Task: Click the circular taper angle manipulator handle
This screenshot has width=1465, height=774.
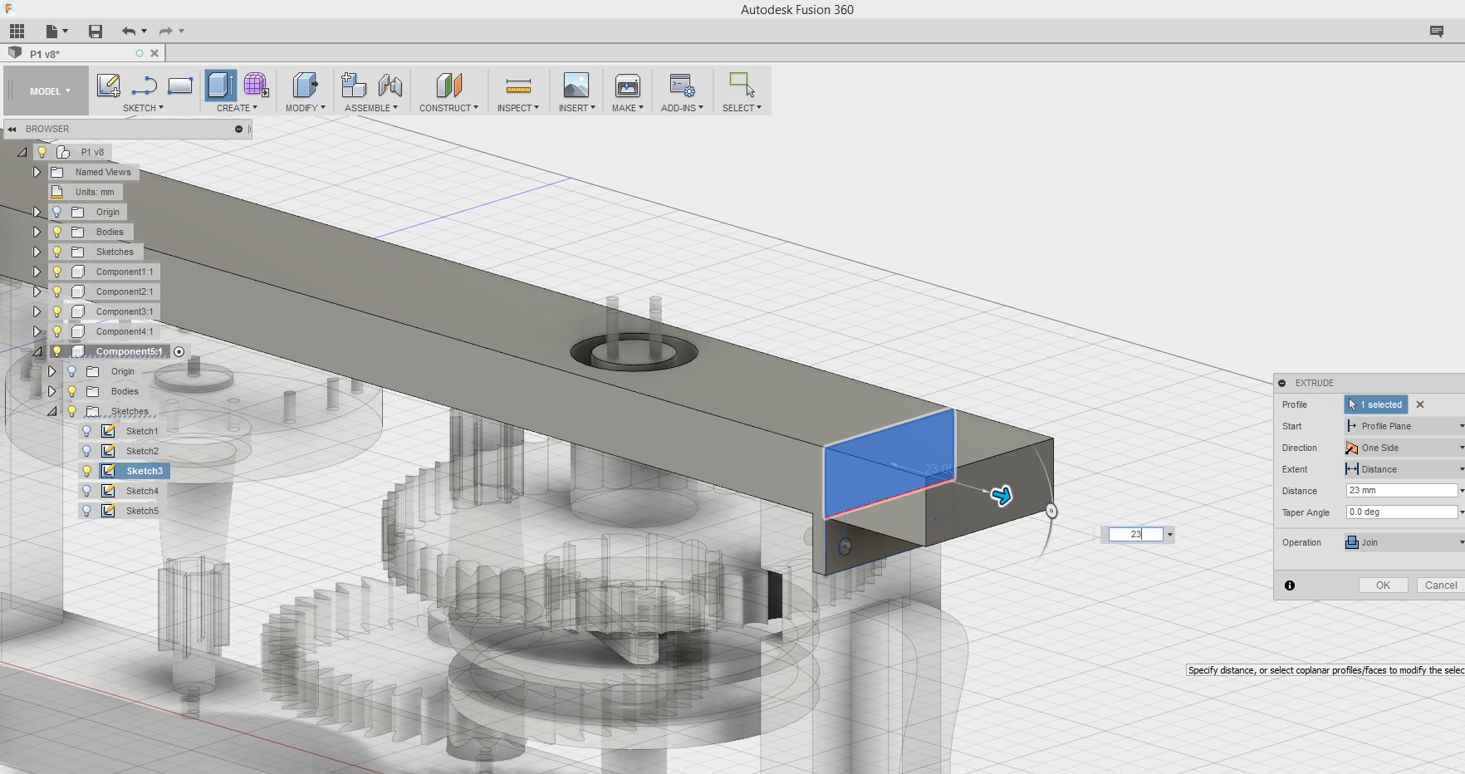Action: tap(1051, 511)
